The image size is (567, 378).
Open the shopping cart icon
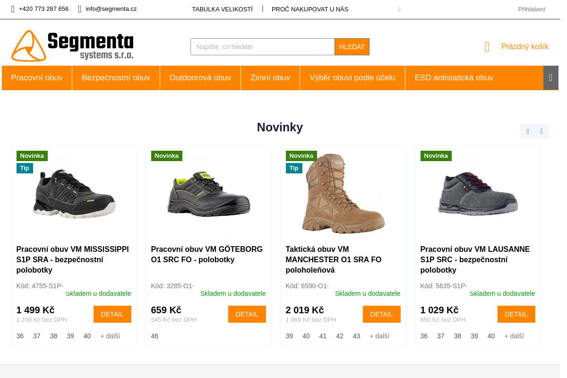(x=487, y=47)
